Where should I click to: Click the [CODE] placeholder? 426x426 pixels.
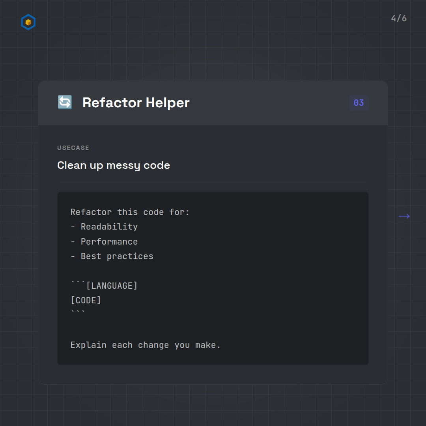(86, 301)
